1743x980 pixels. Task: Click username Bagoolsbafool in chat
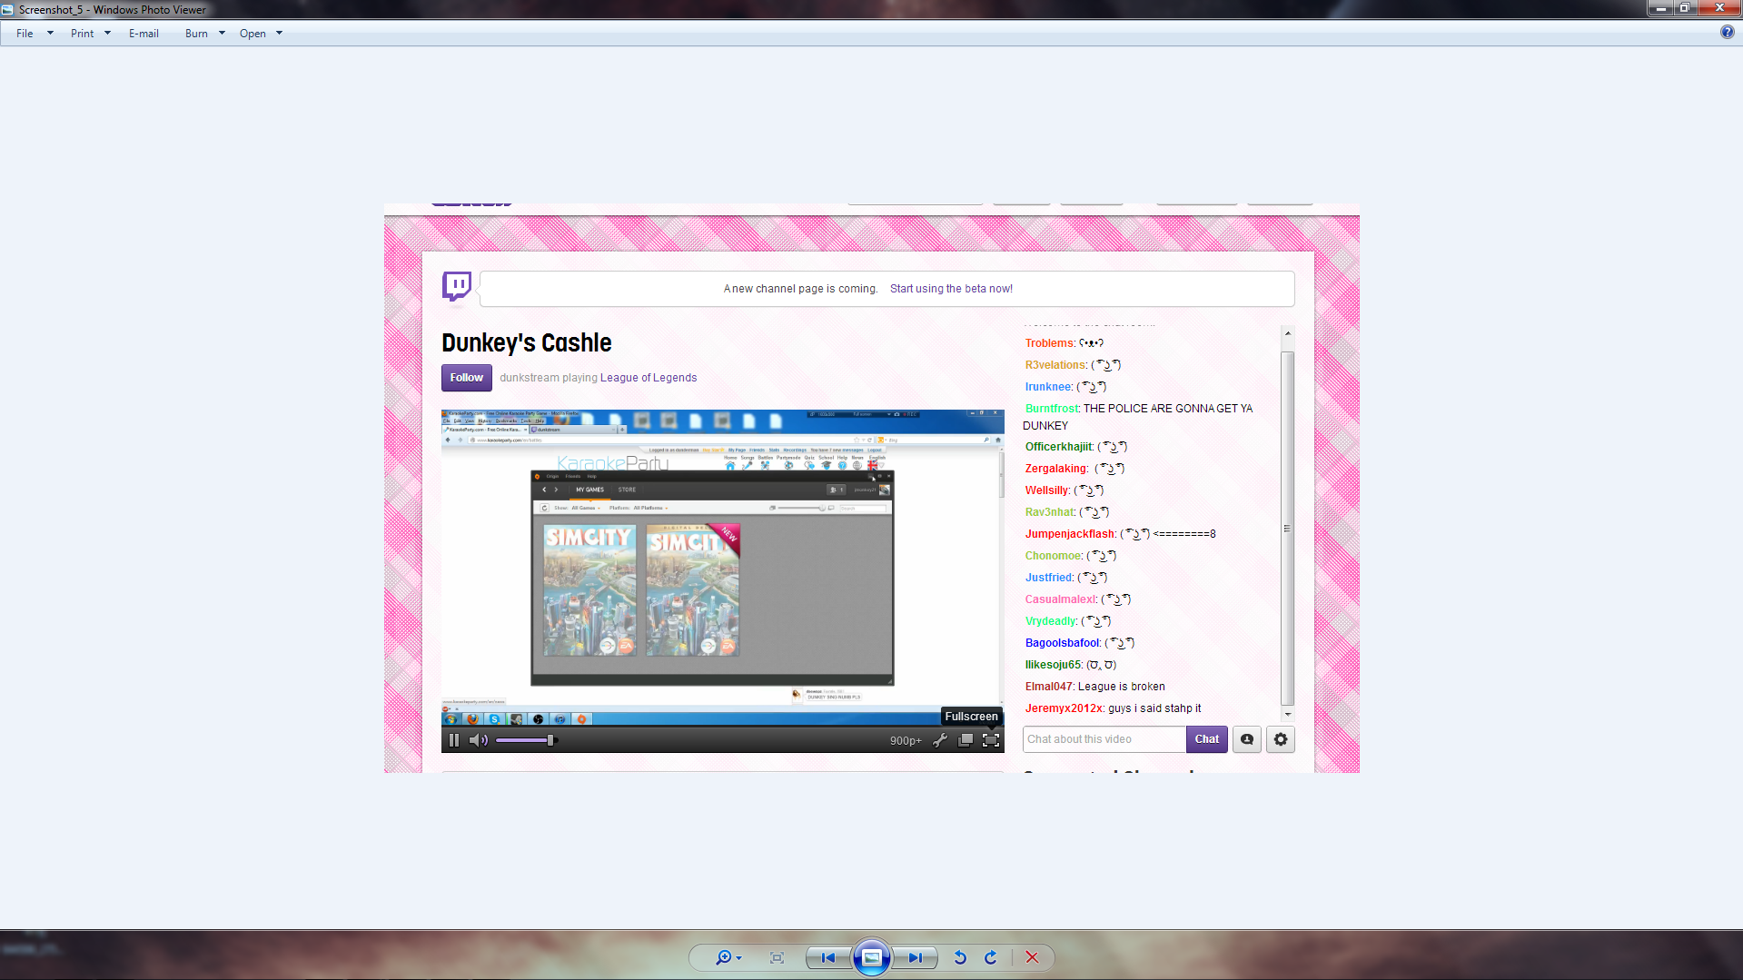[1062, 643]
